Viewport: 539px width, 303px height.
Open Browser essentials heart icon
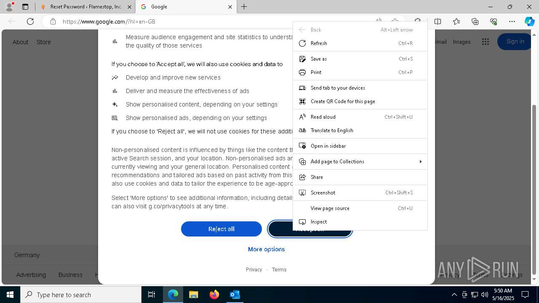pyautogui.click(x=494, y=21)
